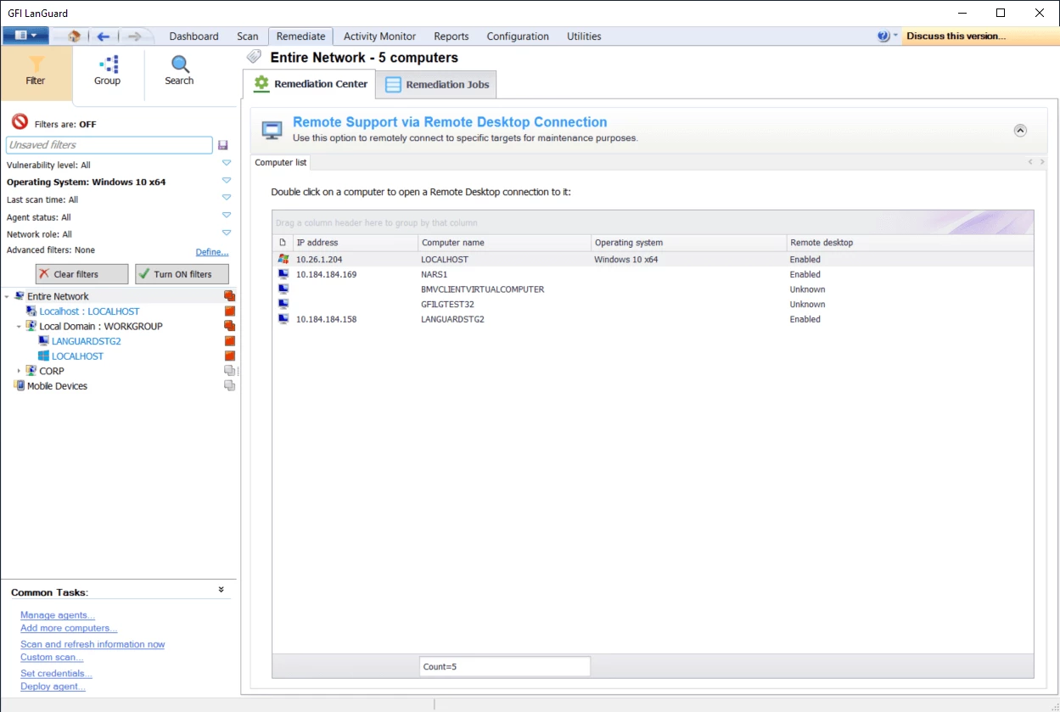
Task: Click the back navigation arrow
Action: click(102, 36)
